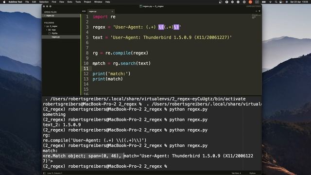Click UNREGISTERED label in title bar

click(x=253, y=6)
